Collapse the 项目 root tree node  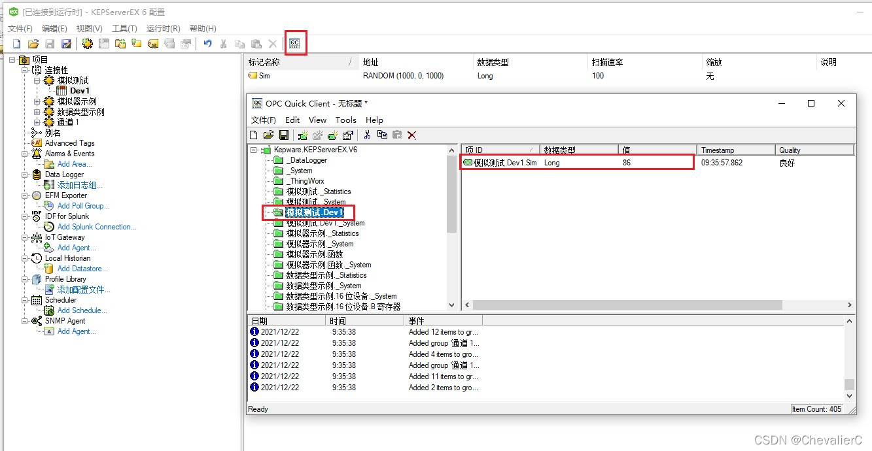click(12, 59)
